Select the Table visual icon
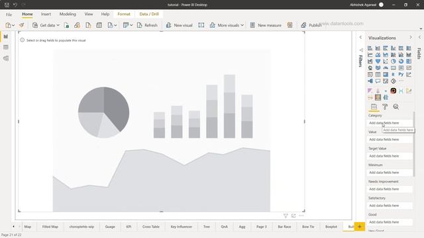This screenshot has height=238, width=424. coord(378,75)
